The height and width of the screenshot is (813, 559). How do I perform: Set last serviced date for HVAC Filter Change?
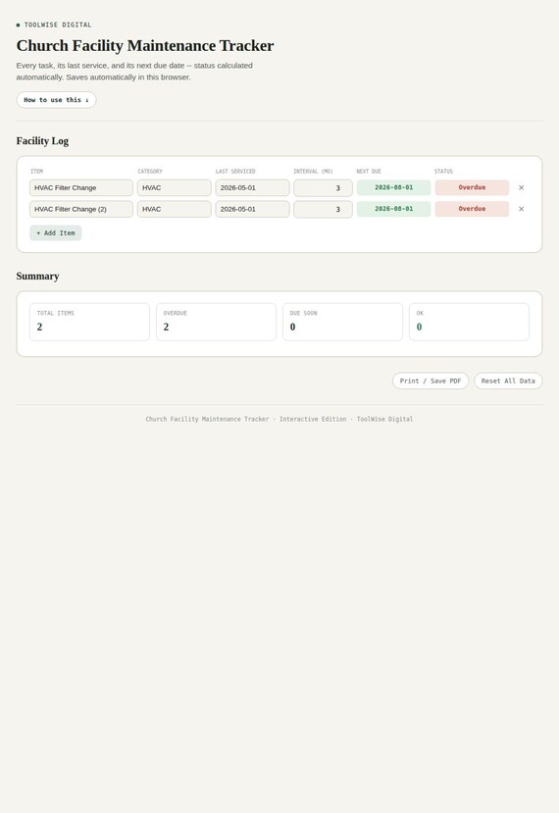pos(253,187)
